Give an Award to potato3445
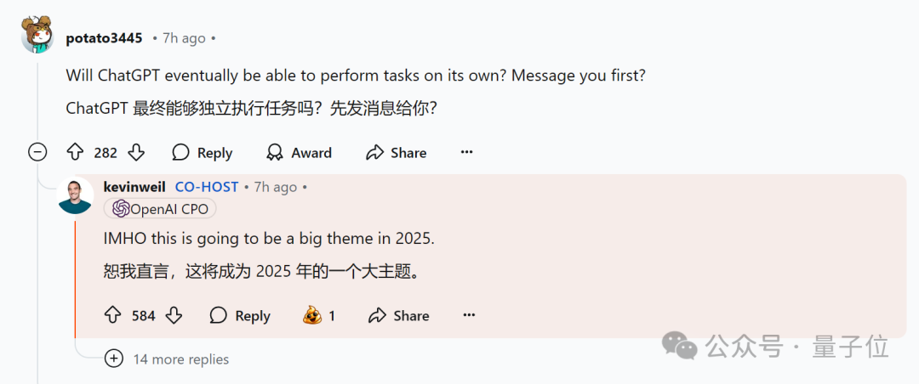 tap(299, 153)
